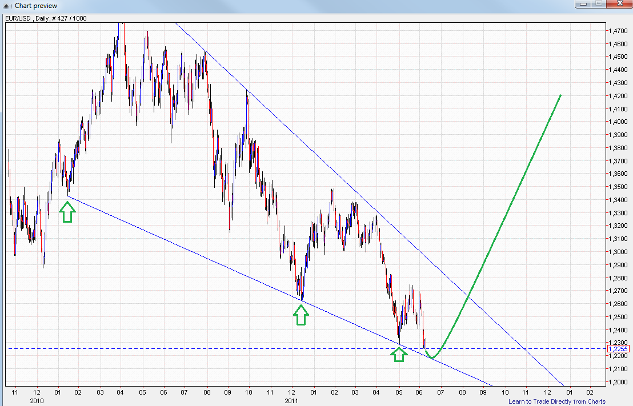The width and height of the screenshot is (633, 406).
Task: Select the green projected uptrend curve
Action: coord(514,200)
